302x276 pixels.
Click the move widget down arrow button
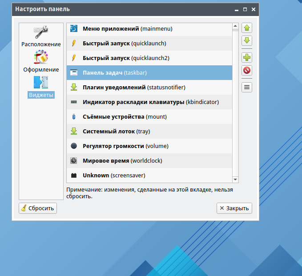[x=247, y=40]
